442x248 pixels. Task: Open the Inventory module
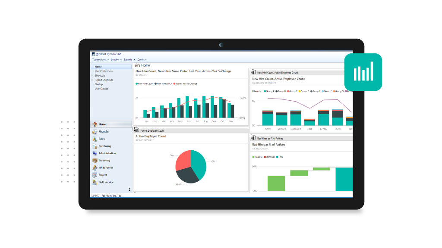click(x=104, y=160)
